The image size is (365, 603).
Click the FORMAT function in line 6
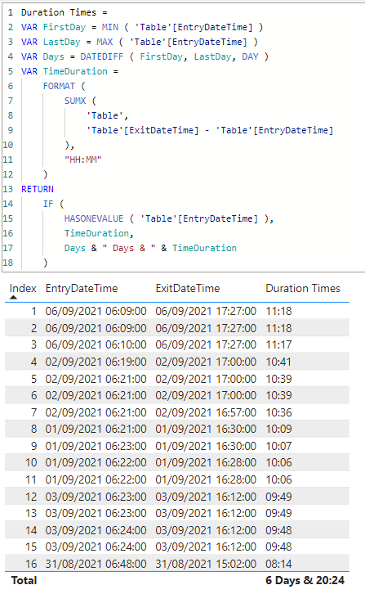[59, 86]
